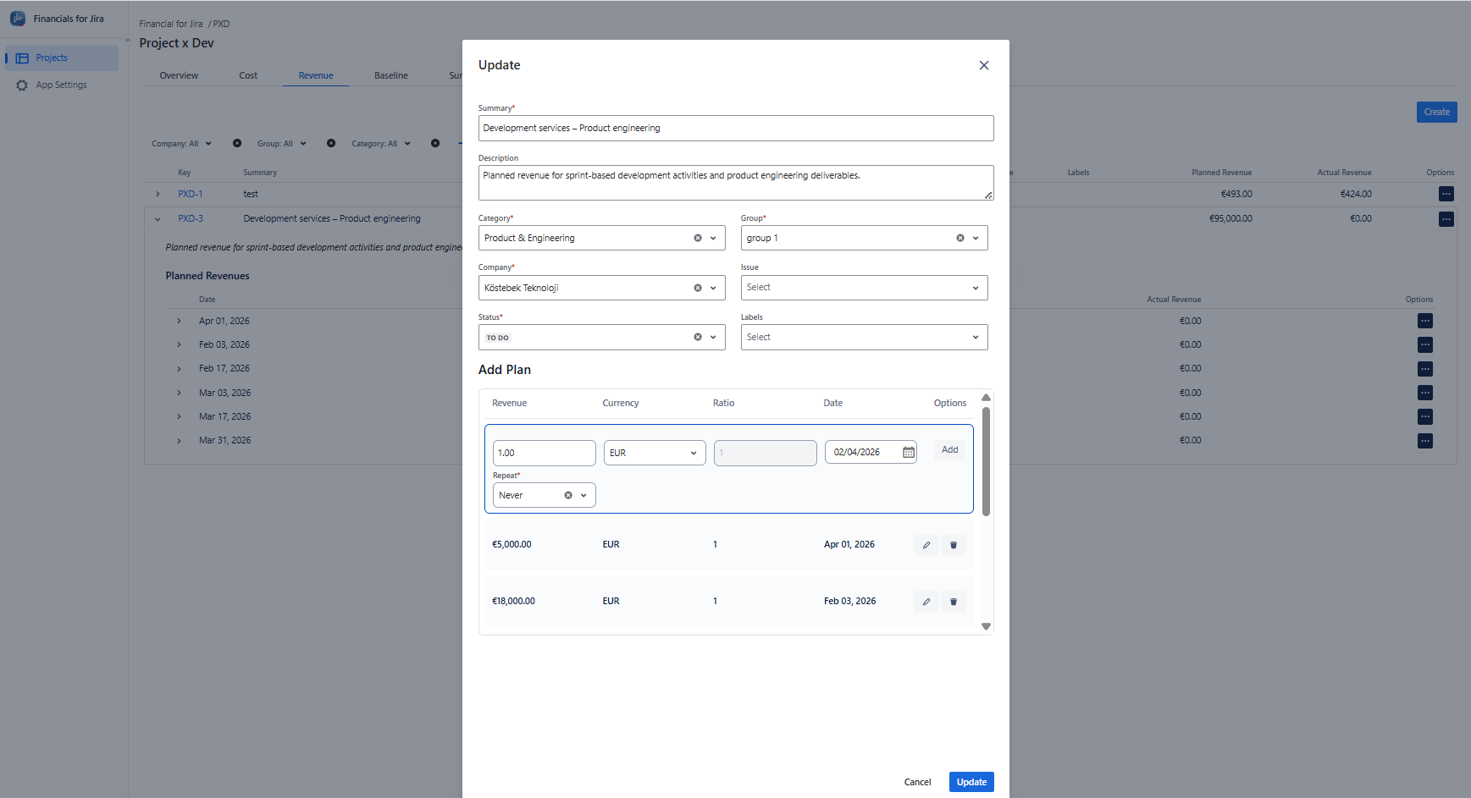
Task: Click the Description text area
Action: click(735, 183)
